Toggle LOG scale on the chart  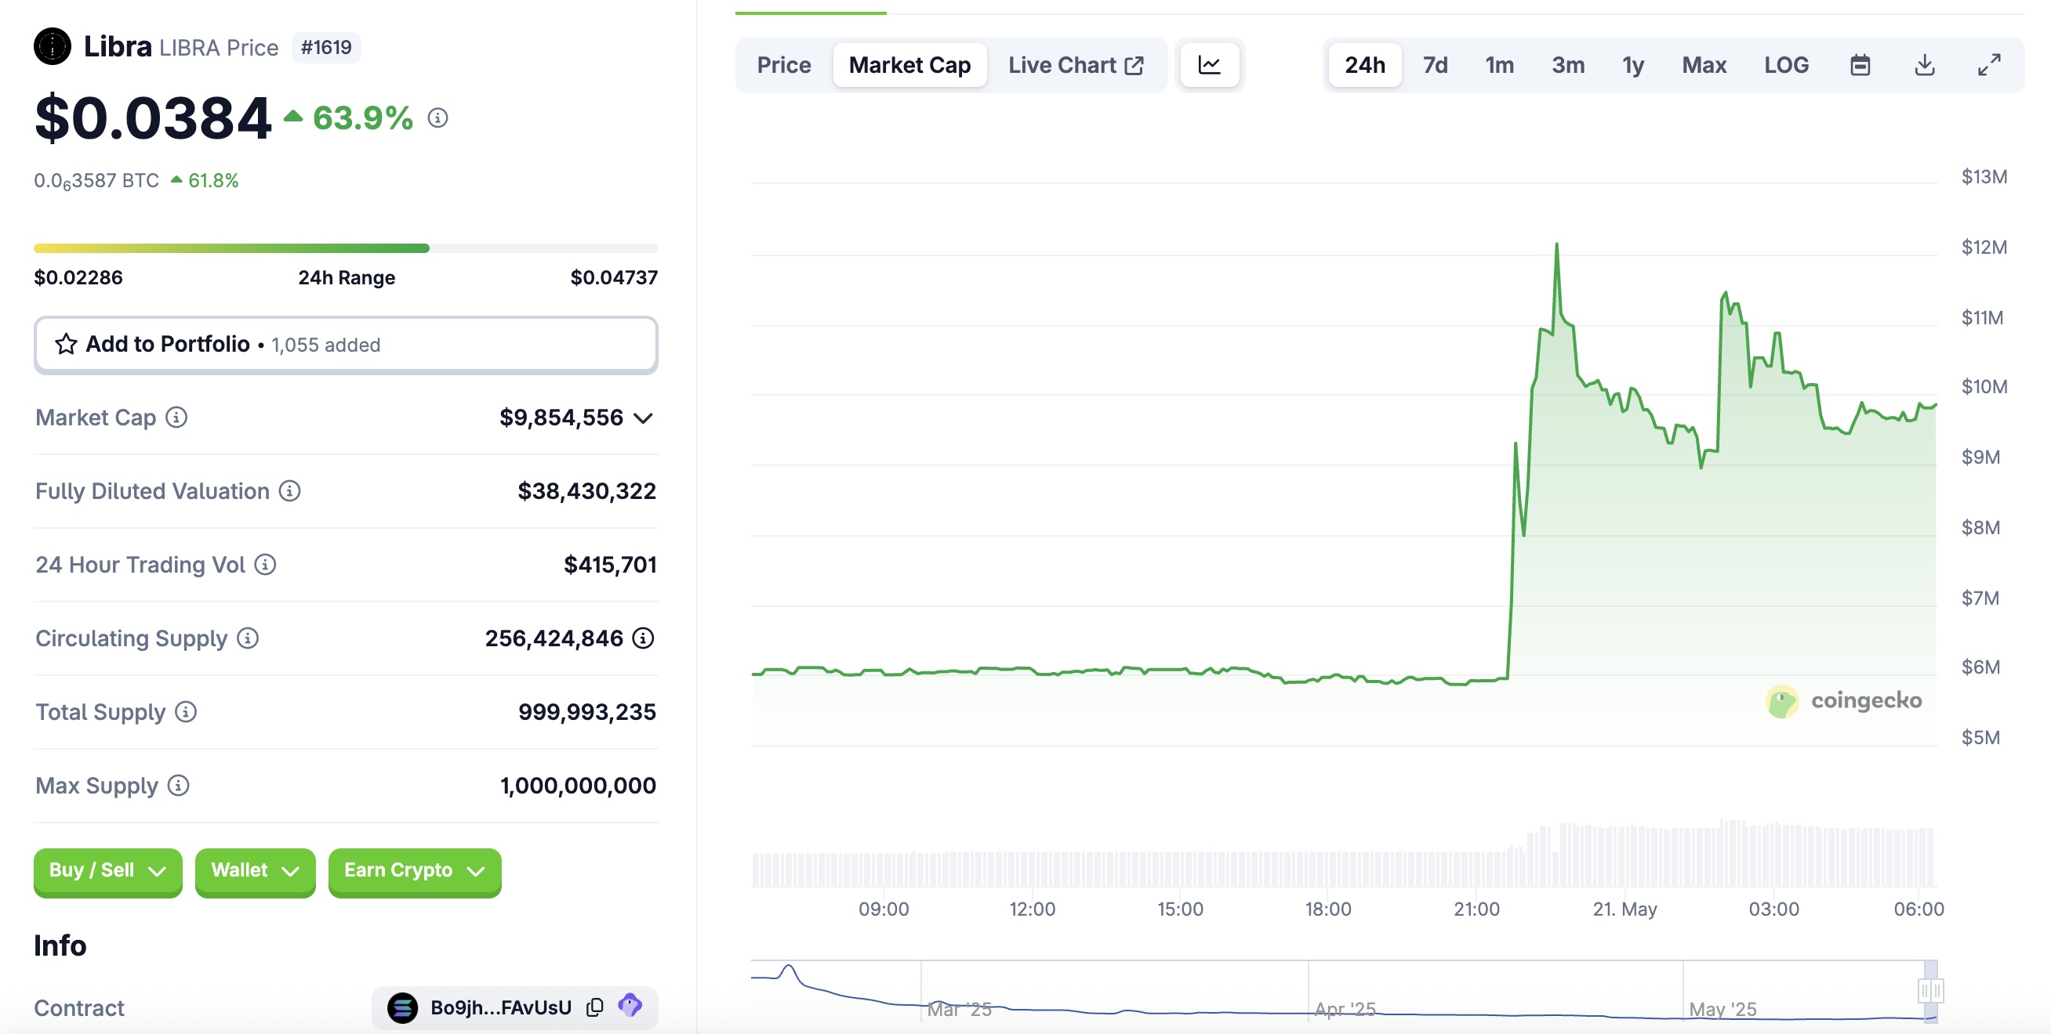[1785, 65]
